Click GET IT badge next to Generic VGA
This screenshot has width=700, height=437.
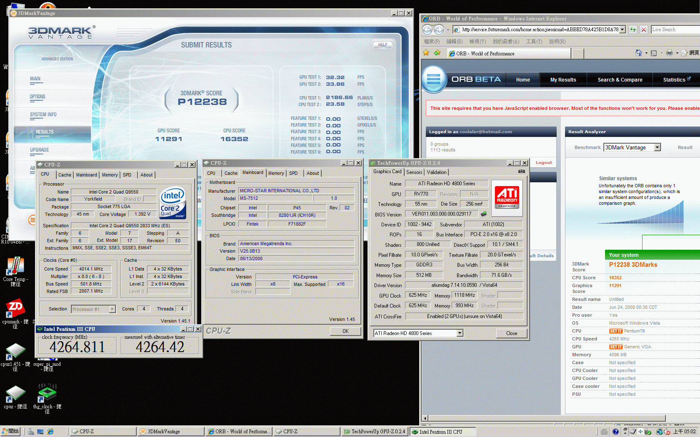(x=616, y=347)
